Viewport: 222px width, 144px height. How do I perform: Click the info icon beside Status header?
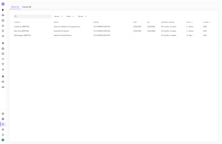pyautogui.click(x=192, y=22)
